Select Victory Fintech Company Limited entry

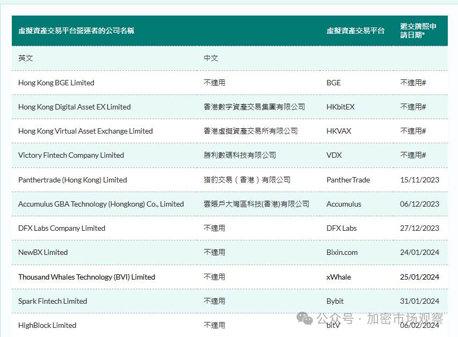[x=71, y=156]
